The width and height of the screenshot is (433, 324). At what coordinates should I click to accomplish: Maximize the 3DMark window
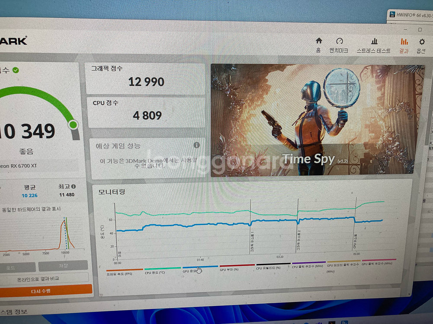(x=420, y=29)
